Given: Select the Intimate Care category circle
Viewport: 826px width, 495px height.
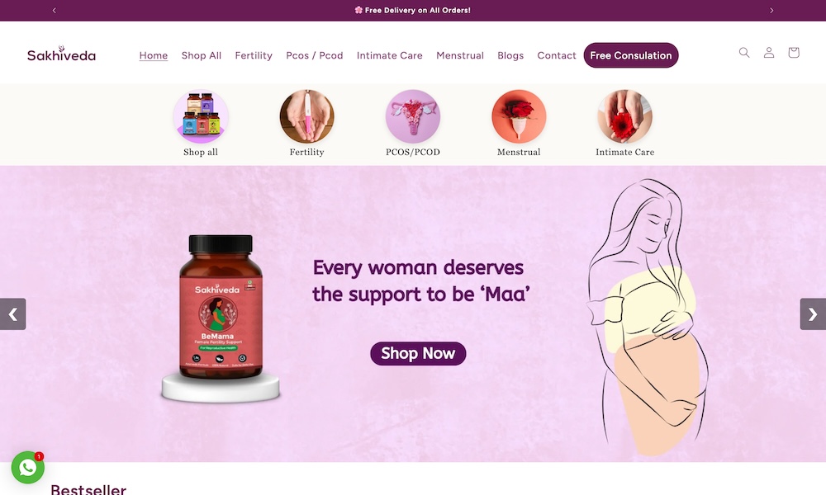Looking at the screenshot, I should (x=624, y=116).
